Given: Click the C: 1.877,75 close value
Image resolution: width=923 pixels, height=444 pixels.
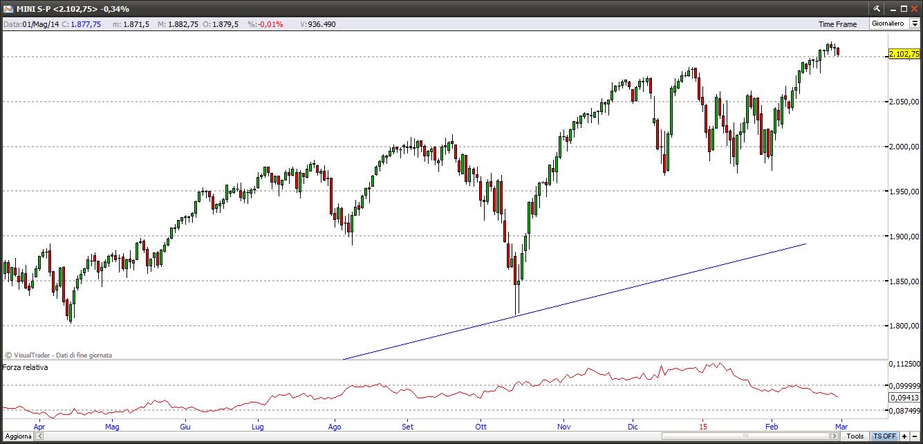Looking at the screenshot, I should pos(82,24).
